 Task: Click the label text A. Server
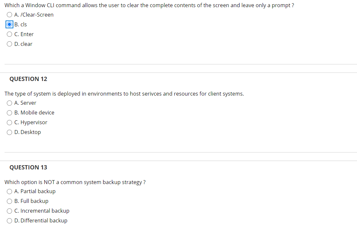25,103
